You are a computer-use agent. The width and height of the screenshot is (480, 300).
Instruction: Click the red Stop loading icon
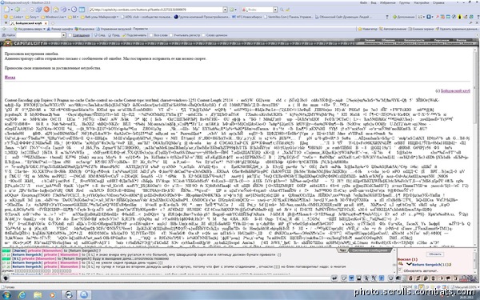(46, 10)
